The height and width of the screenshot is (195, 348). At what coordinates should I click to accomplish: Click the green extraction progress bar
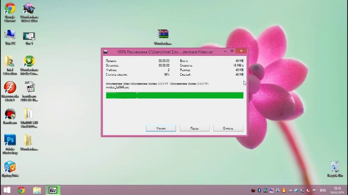click(x=175, y=95)
